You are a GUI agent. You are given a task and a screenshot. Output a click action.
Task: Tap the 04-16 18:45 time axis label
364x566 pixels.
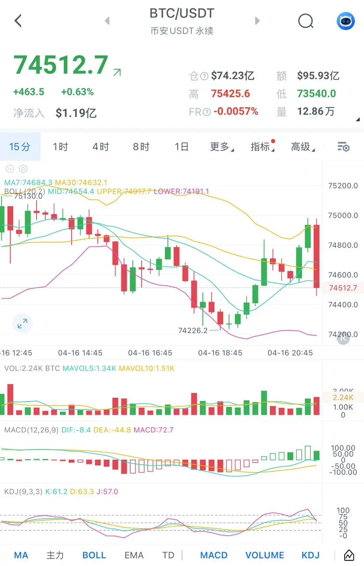coord(220,353)
